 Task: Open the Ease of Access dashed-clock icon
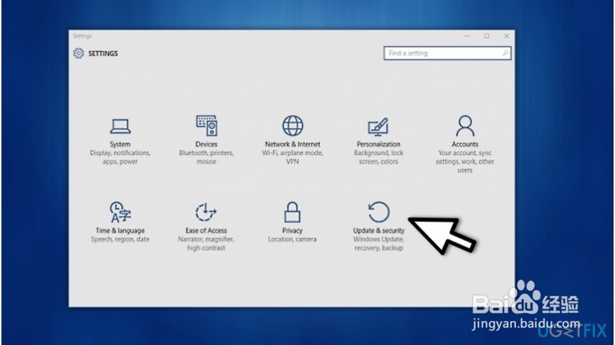[206, 212]
